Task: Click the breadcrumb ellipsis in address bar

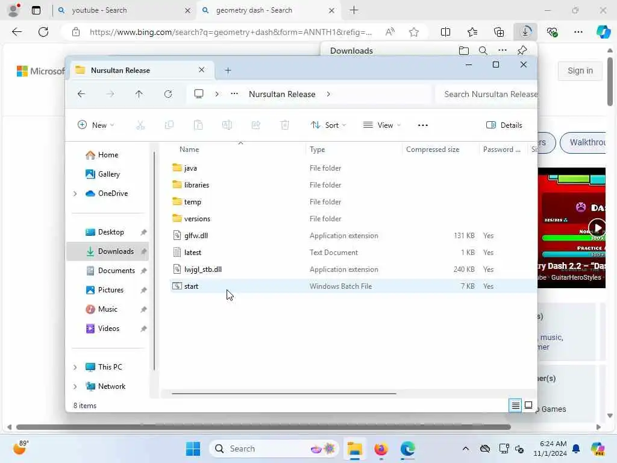Action: pos(234,94)
